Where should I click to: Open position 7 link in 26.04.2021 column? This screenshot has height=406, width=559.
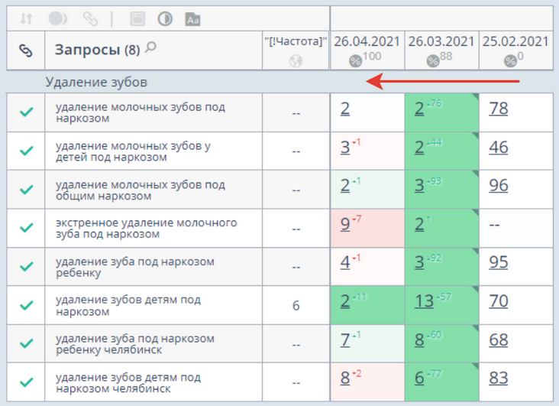[x=345, y=339]
